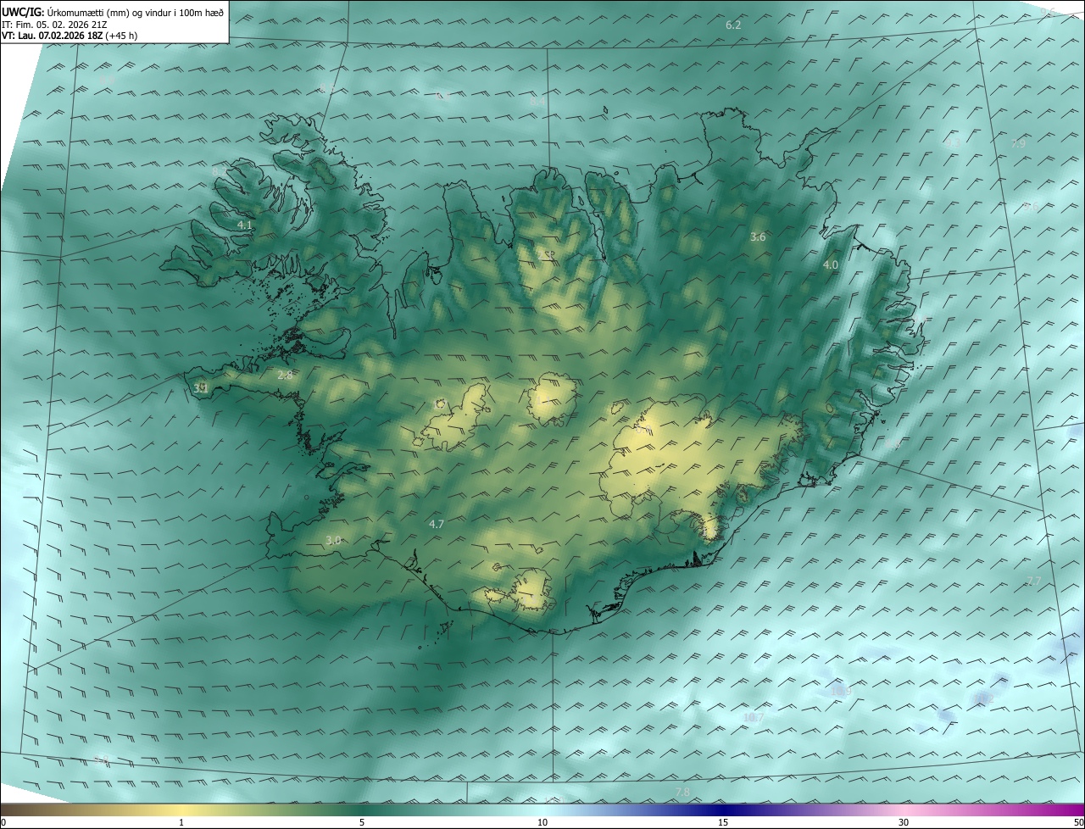Click the 0 tick on the color scale
This screenshot has height=829, width=1085.
[3, 822]
